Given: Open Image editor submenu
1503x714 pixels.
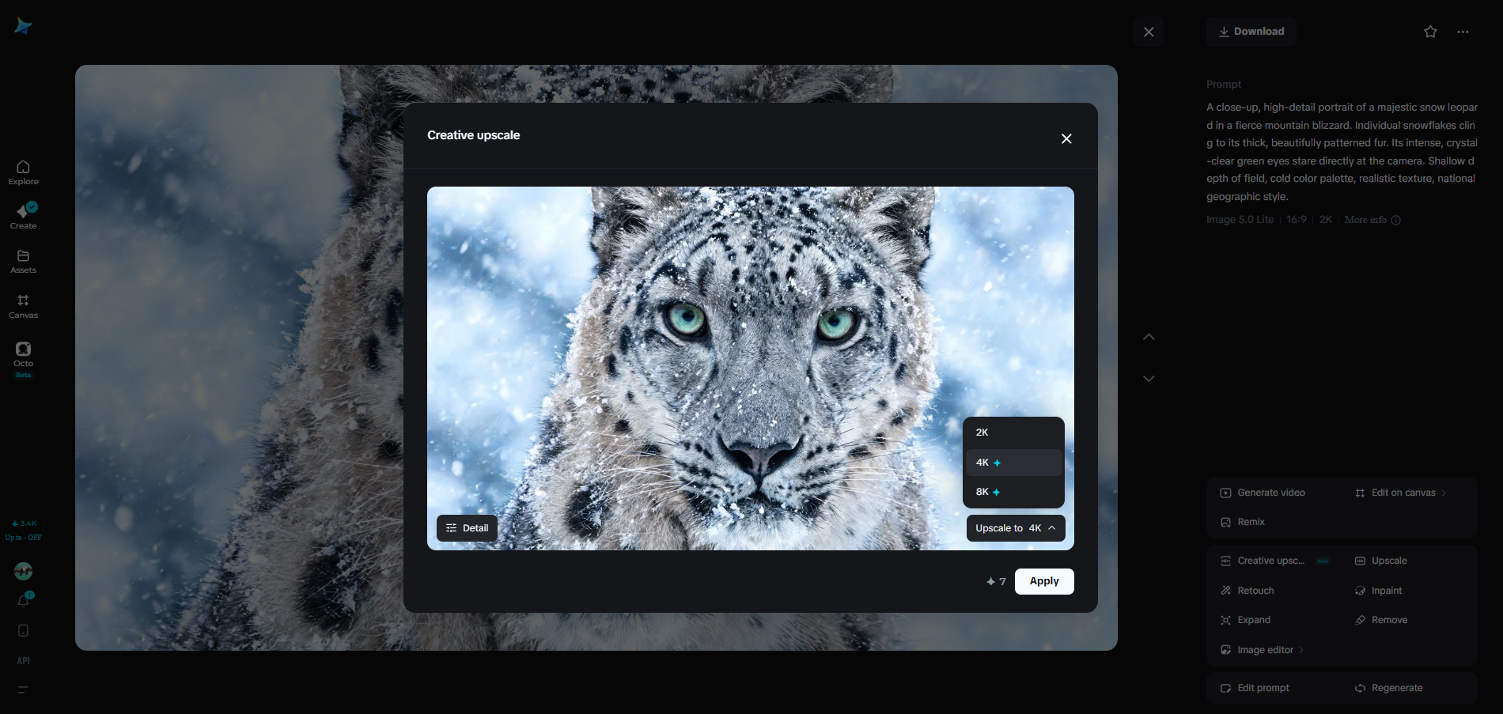Looking at the screenshot, I should 1263,650.
